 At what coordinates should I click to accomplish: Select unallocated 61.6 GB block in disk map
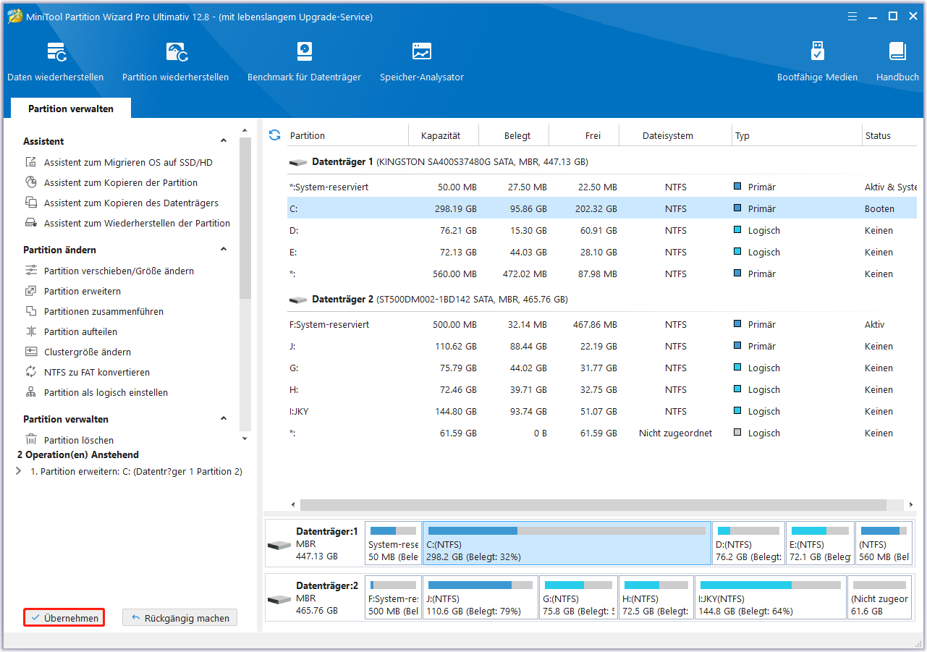coord(881,598)
